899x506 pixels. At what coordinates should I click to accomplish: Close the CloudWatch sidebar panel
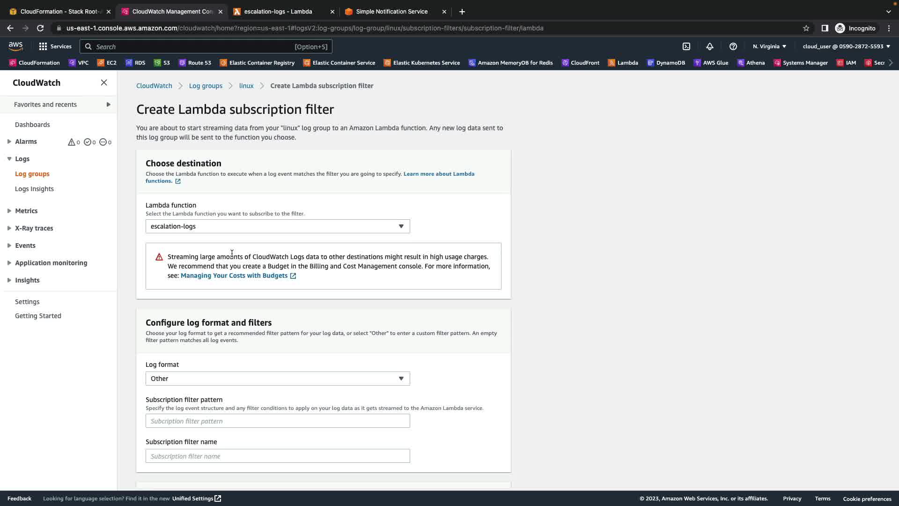tap(104, 83)
